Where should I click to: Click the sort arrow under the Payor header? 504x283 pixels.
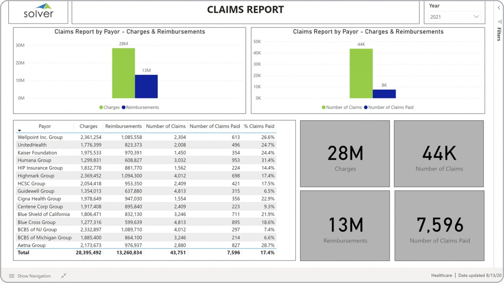pyautogui.click(x=19, y=130)
